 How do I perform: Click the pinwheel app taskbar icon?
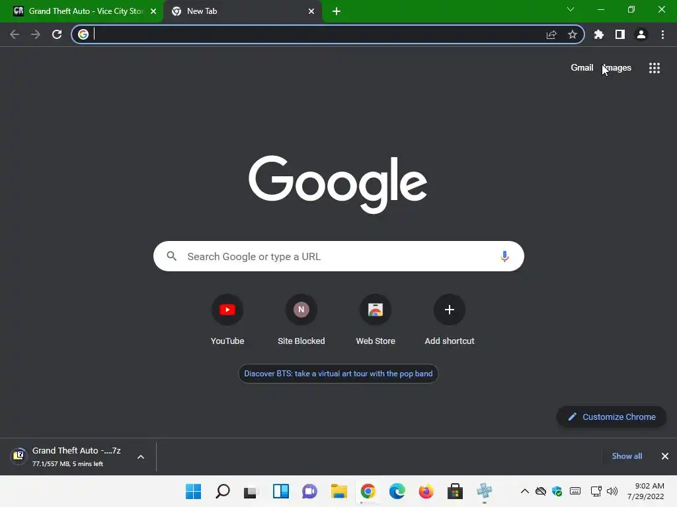(x=485, y=491)
